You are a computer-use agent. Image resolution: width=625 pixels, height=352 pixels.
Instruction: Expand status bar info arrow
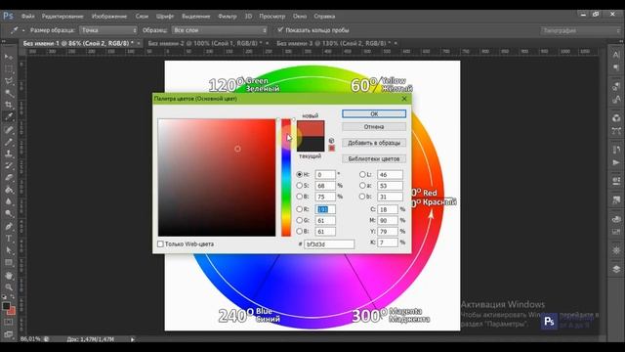click(x=133, y=339)
